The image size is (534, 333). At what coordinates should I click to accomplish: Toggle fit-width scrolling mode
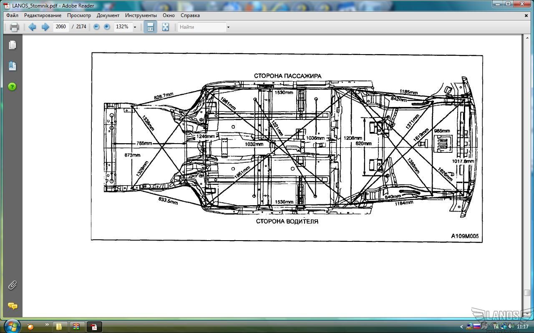click(x=150, y=27)
